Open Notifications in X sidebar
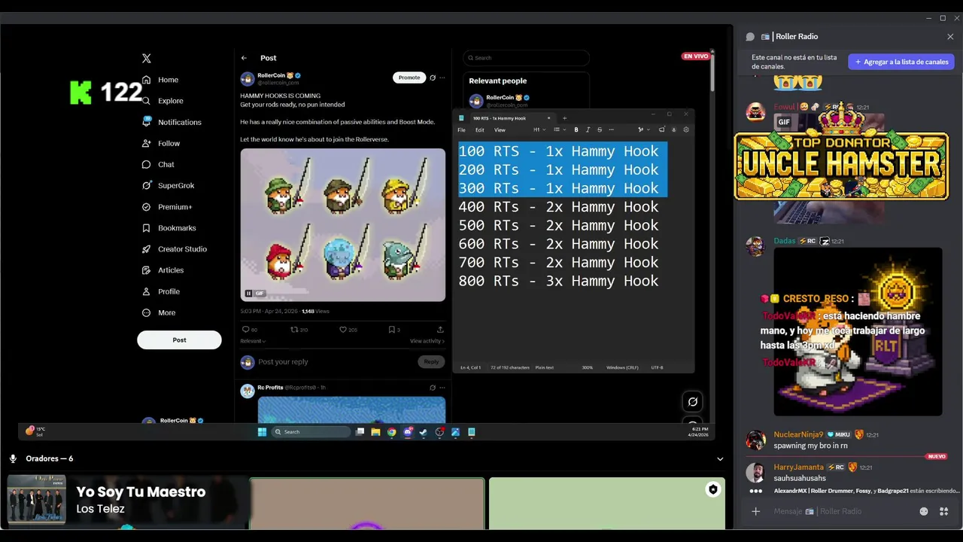Viewport: 963px width, 542px height. 172,122
